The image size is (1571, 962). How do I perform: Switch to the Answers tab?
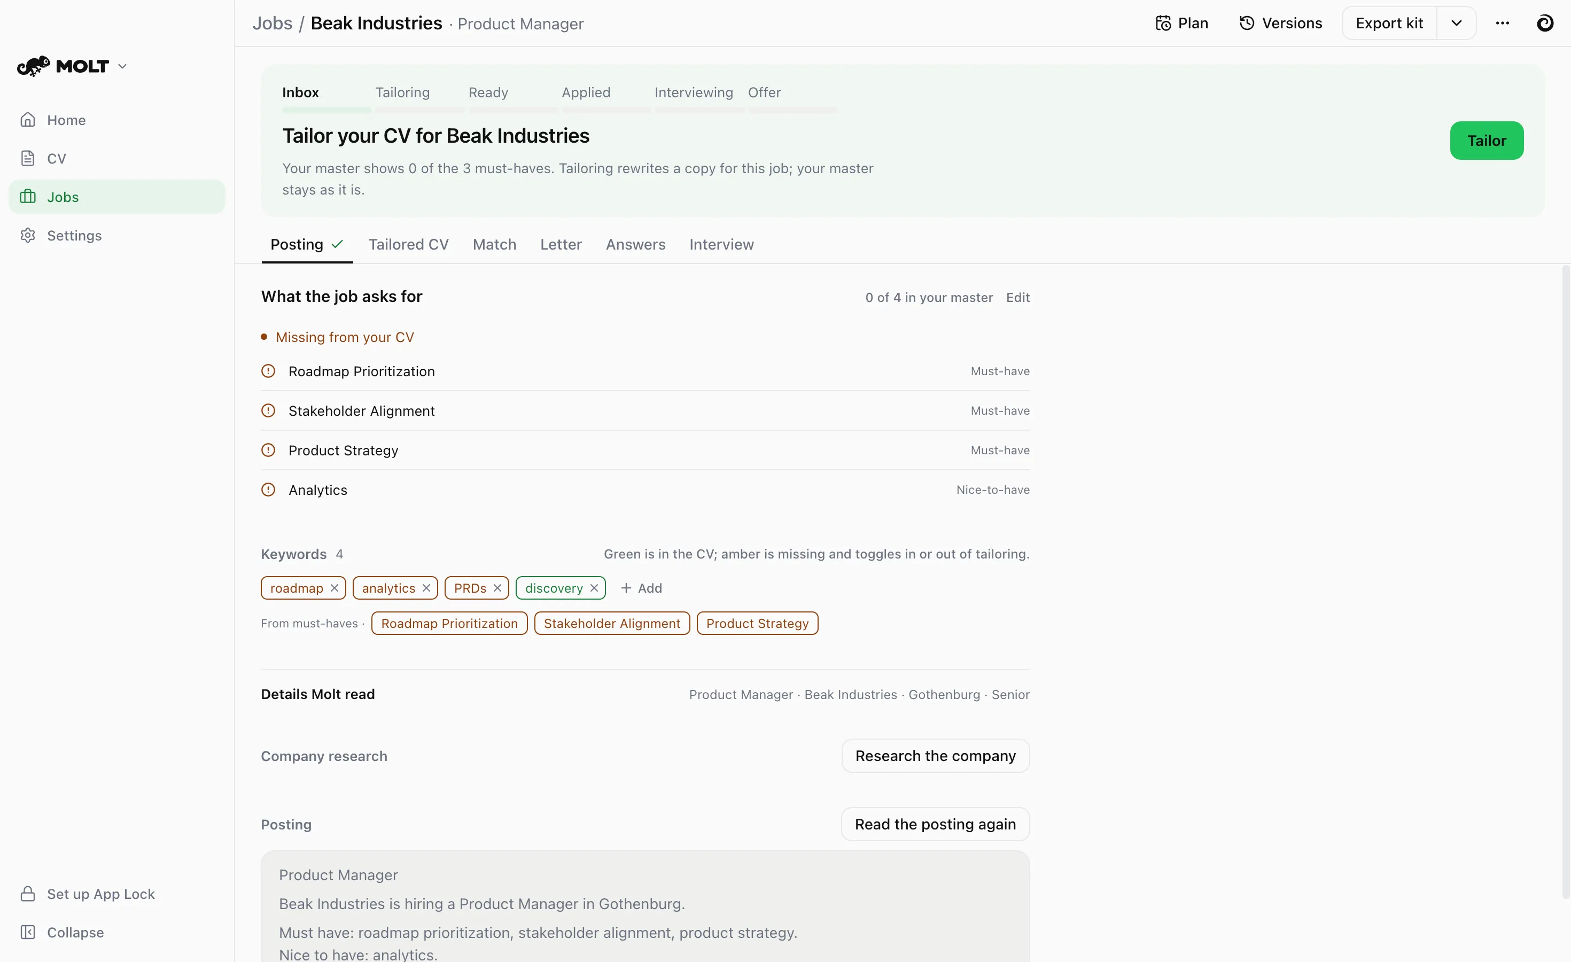[635, 244]
